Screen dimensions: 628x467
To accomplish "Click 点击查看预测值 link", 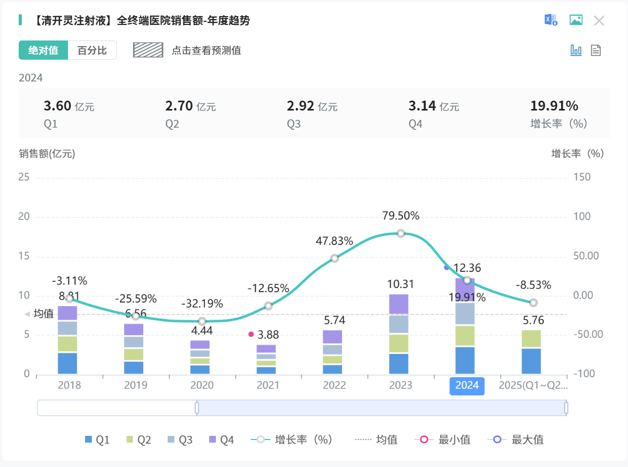I will (206, 50).
